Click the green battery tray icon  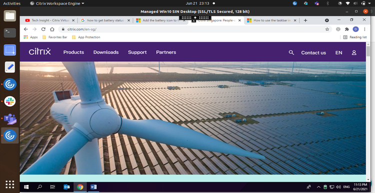pos(325,187)
